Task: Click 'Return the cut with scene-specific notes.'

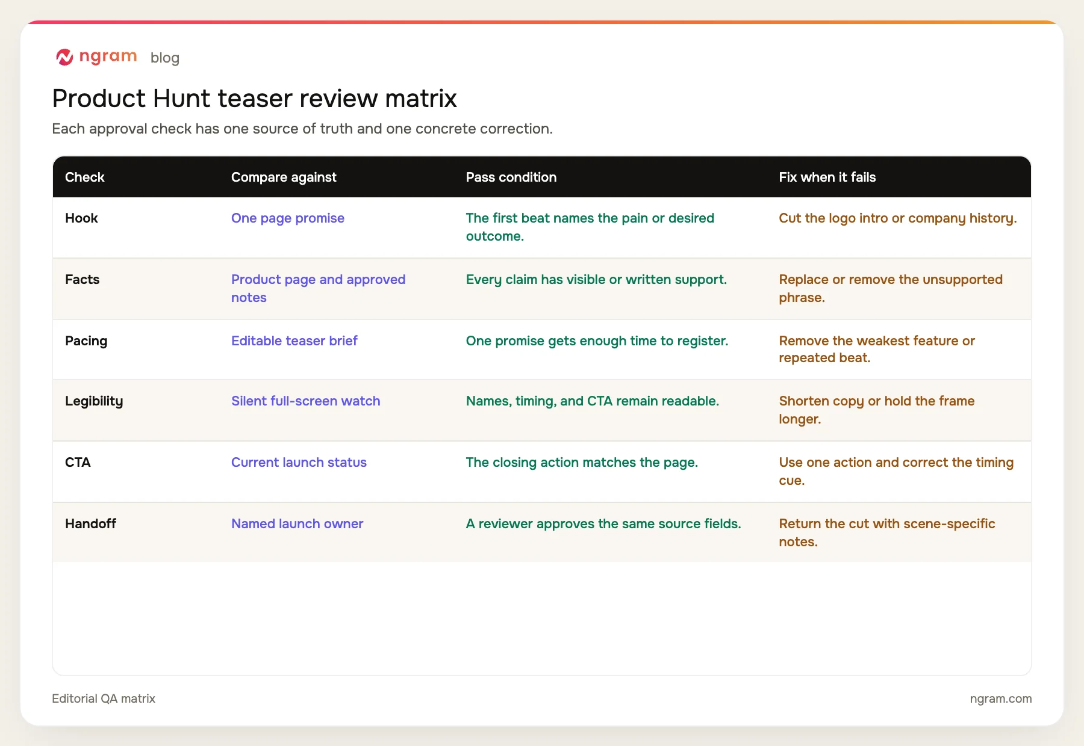Action: point(887,532)
